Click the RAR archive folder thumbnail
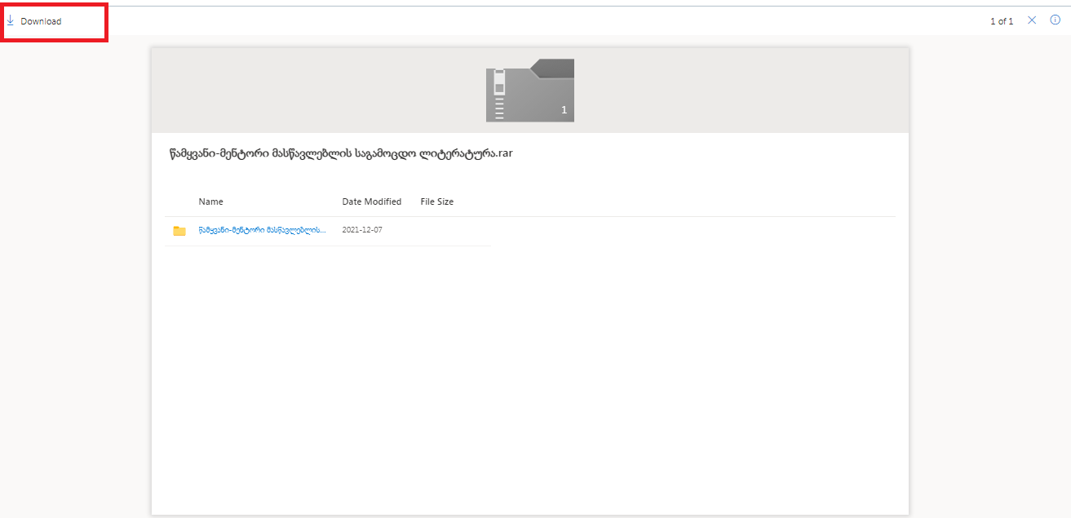This screenshot has height=518, width=1071. point(530,91)
